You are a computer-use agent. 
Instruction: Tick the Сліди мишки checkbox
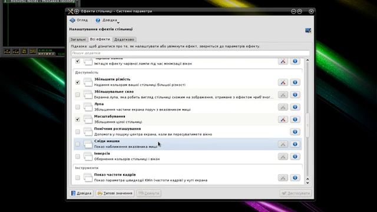pyautogui.click(x=77, y=144)
